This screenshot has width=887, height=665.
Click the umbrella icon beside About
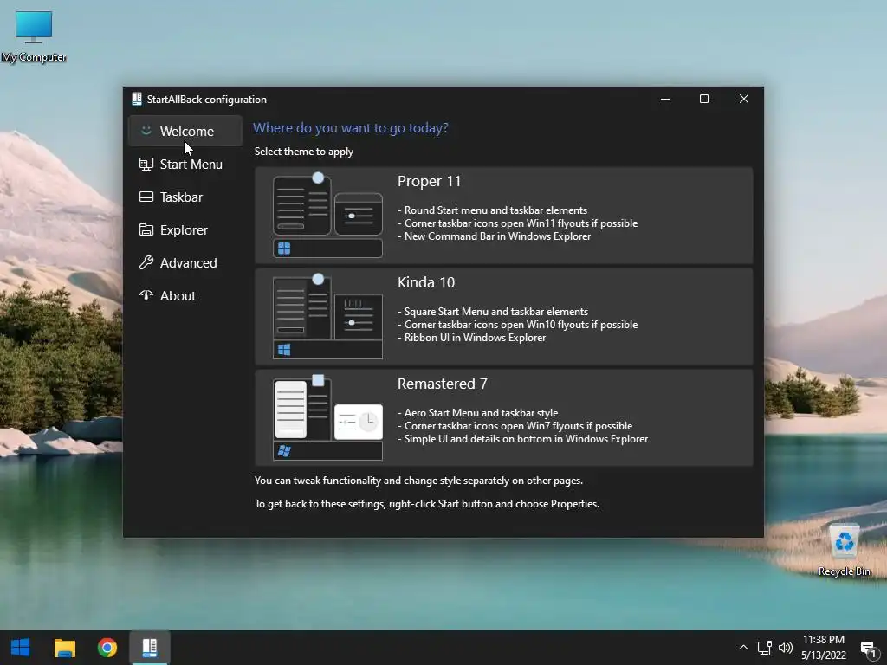146,294
